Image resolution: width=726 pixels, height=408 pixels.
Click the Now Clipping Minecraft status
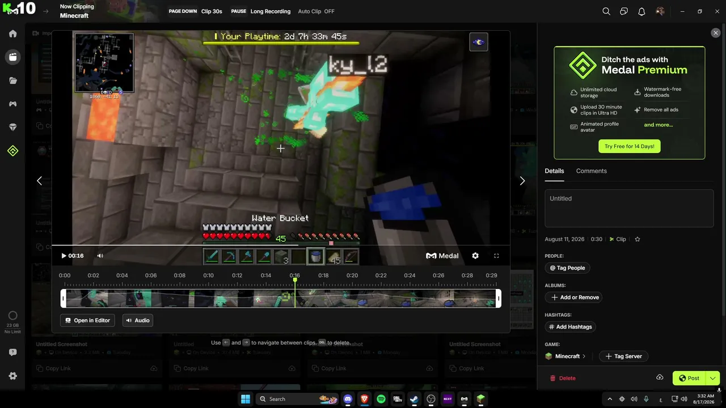pyautogui.click(x=77, y=11)
